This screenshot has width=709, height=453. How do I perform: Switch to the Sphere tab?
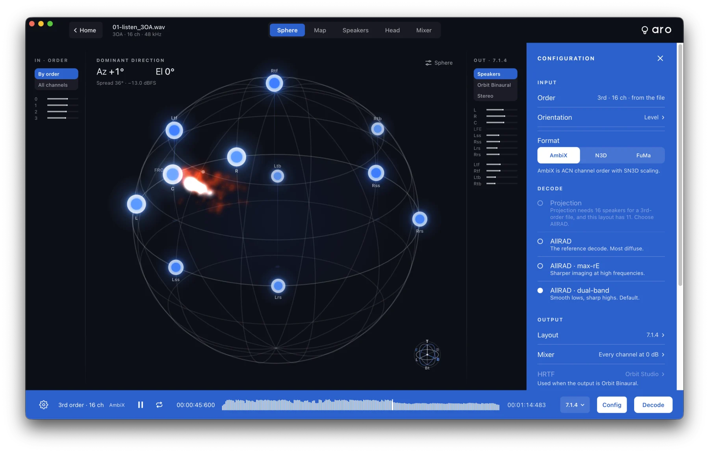(x=287, y=30)
